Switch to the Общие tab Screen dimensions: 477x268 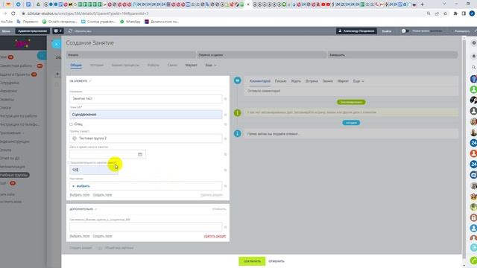tap(76, 65)
